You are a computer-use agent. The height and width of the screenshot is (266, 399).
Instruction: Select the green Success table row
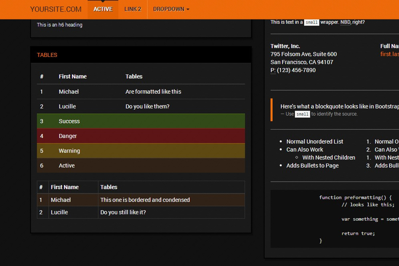(x=141, y=121)
